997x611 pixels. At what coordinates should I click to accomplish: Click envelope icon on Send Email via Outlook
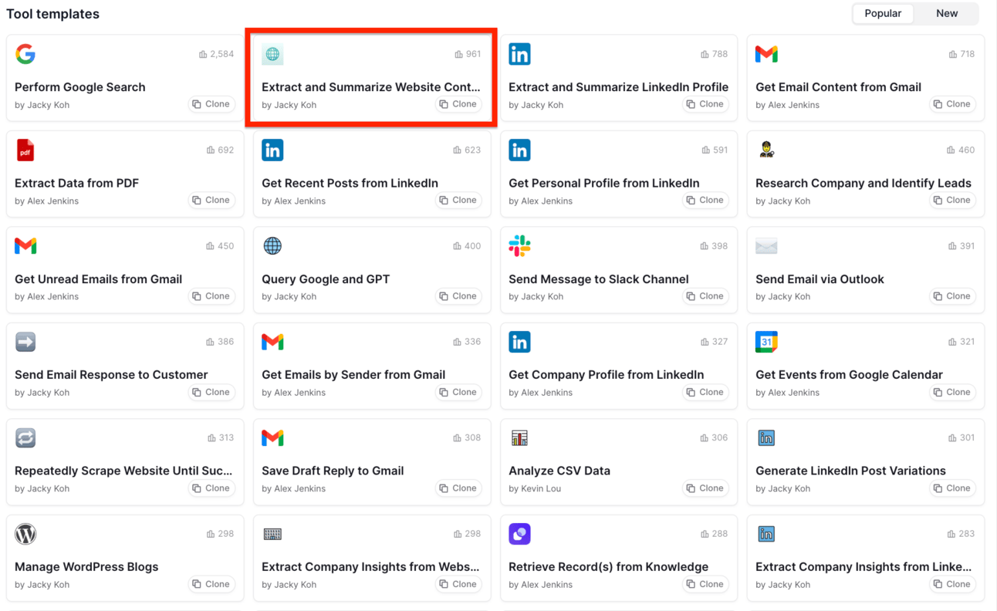(766, 246)
